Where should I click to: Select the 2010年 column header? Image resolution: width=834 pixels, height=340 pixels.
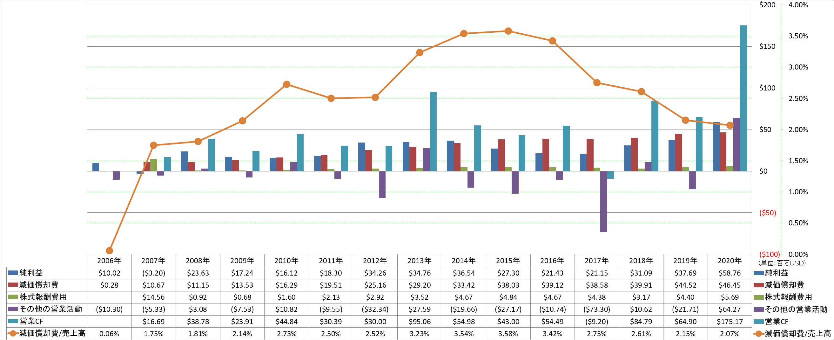286,260
